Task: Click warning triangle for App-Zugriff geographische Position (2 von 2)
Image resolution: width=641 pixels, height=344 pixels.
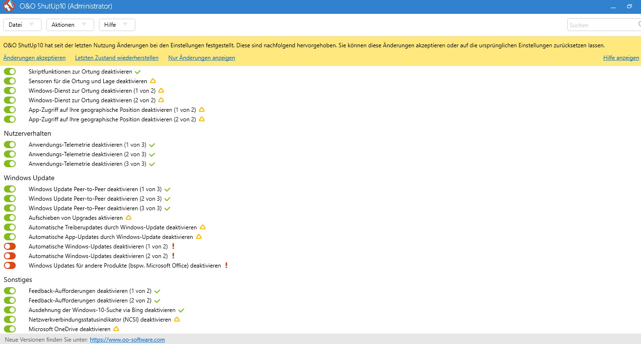Action: 202,119
